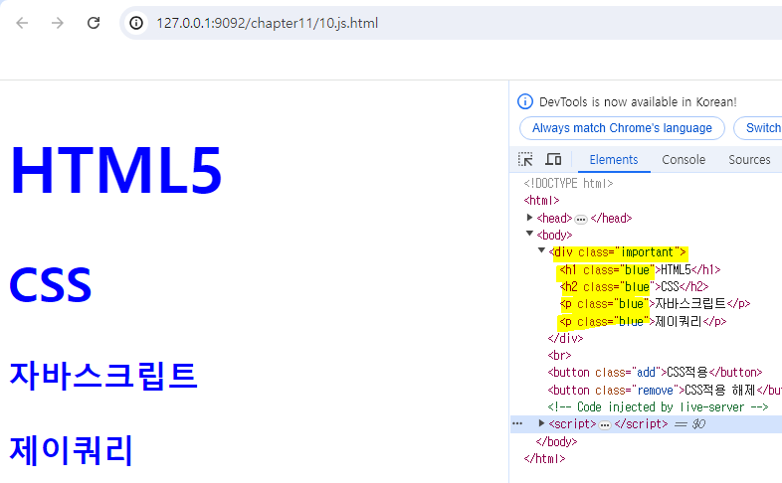782x483 pixels.
Task: Switch to the Elements tab
Action: 614,160
